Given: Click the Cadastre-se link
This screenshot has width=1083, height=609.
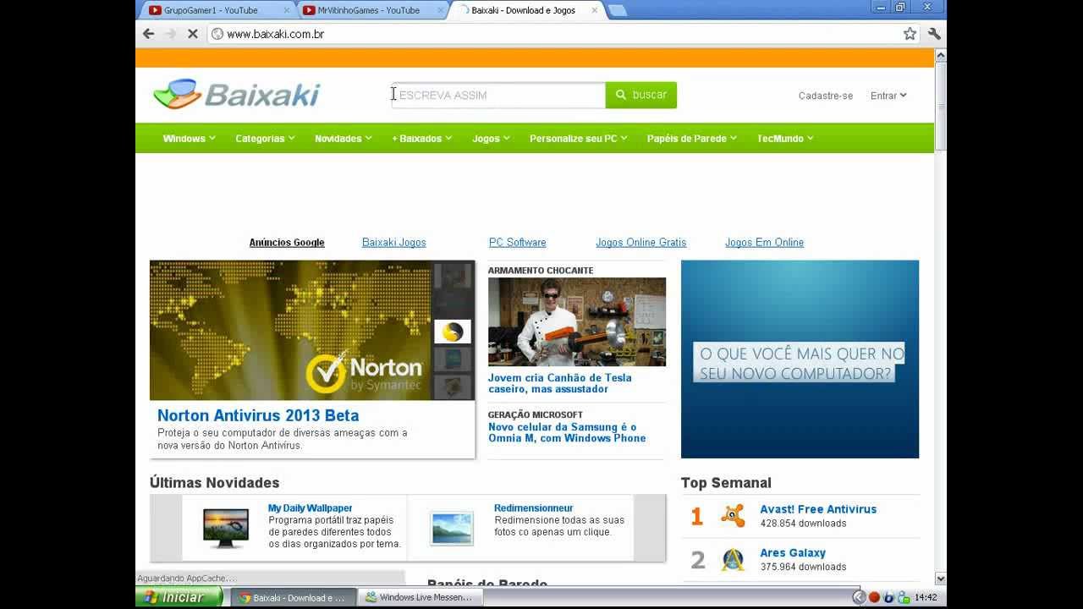Looking at the screenshot, I should 826,96.
